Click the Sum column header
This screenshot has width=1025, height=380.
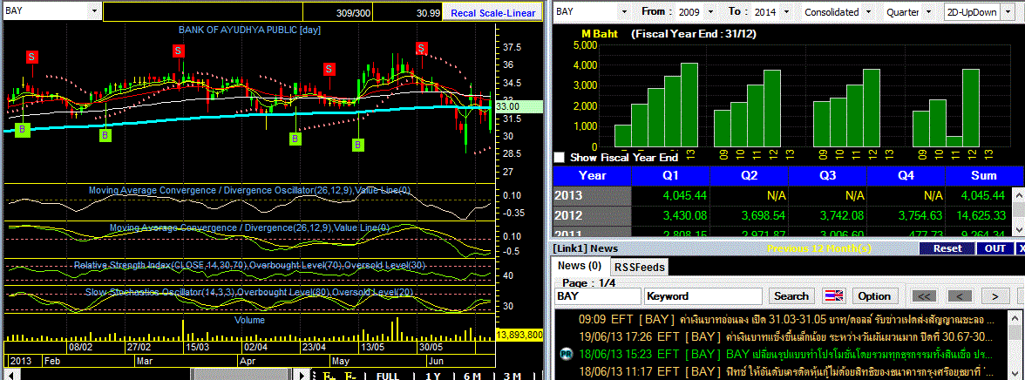point(984,175)
